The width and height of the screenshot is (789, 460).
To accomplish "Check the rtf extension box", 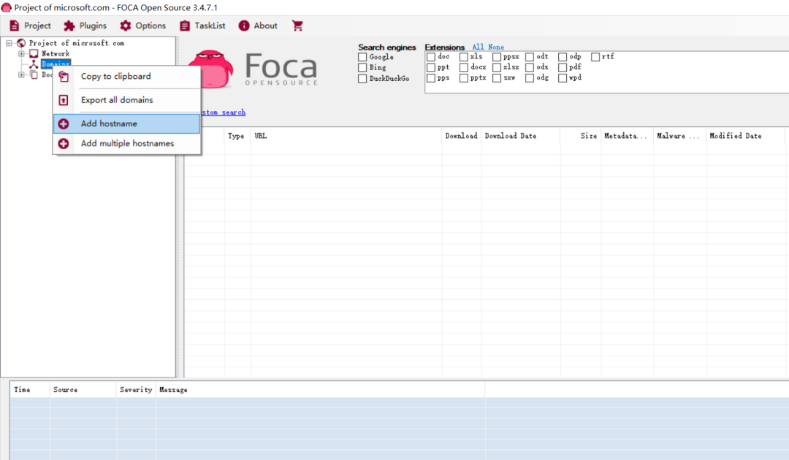I will pos(595,57).
